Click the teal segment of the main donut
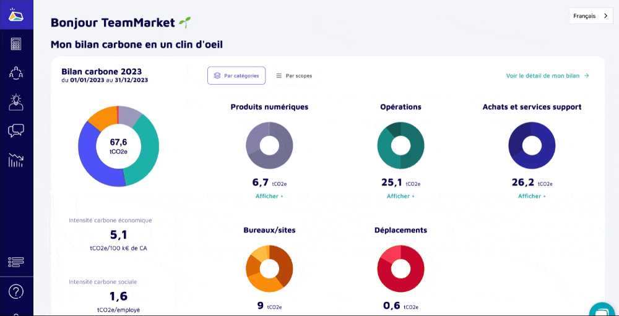This screenshot has height=316, width=619. pos(147,153)
